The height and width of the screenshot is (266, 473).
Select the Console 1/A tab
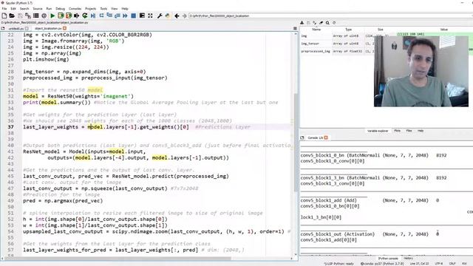316,138
